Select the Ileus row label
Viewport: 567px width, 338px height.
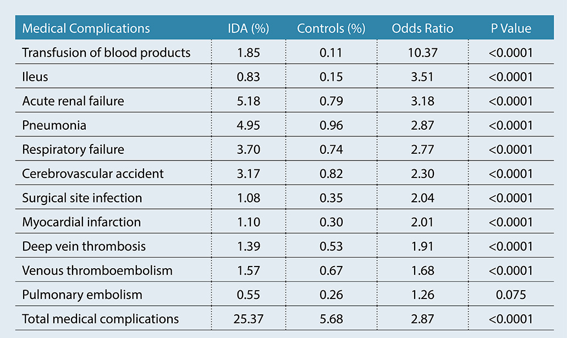coord(35,77)
